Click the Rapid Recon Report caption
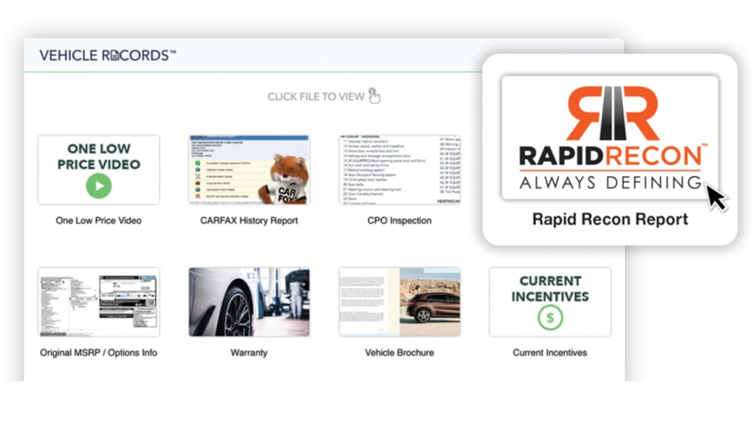This screenshot has height=424, width=753. point(610,220)
